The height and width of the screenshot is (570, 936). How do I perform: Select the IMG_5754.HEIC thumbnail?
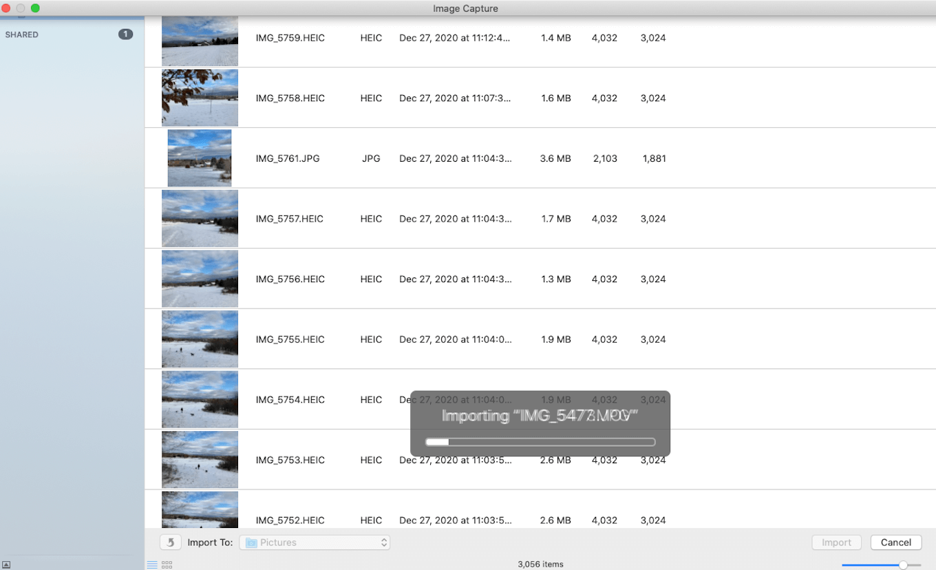click(x=200, y=399)
